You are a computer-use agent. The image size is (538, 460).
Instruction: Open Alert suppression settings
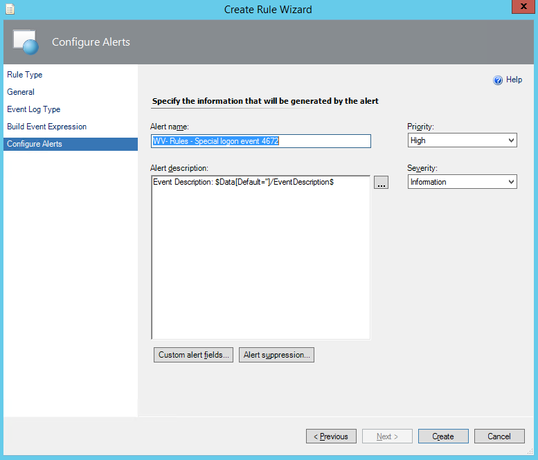pyautogui.click(x=277, y=355)
